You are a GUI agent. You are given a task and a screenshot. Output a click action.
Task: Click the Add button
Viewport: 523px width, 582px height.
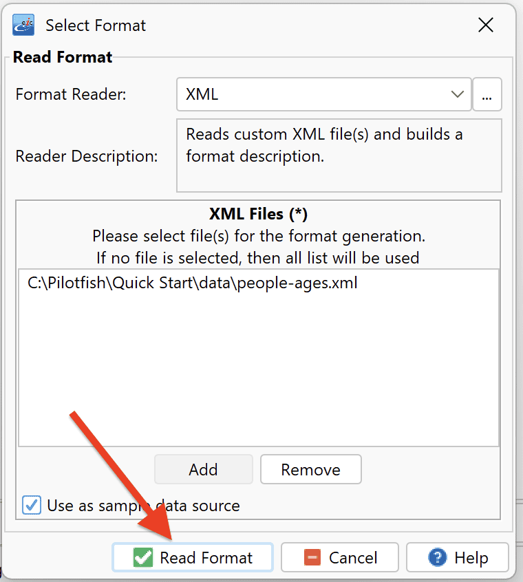204,470
